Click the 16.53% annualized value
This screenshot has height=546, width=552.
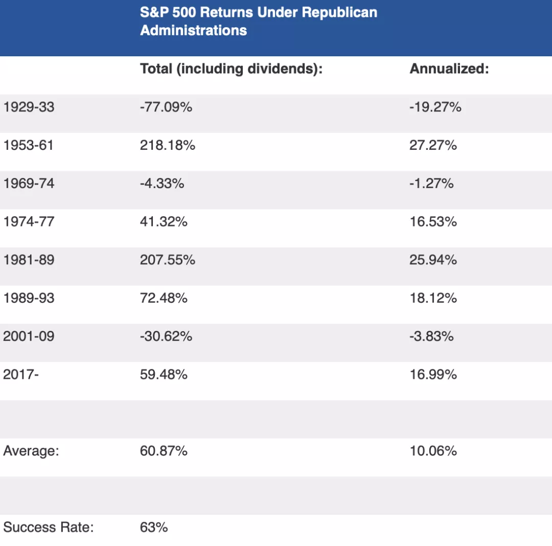click(x=433, y=222)
